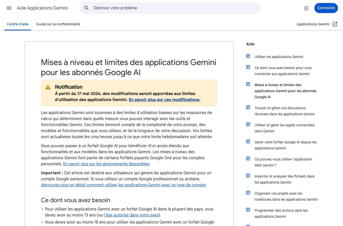
Task: Click article icon beside Trouver et gérer vos discussions
Action: [248, 107]
